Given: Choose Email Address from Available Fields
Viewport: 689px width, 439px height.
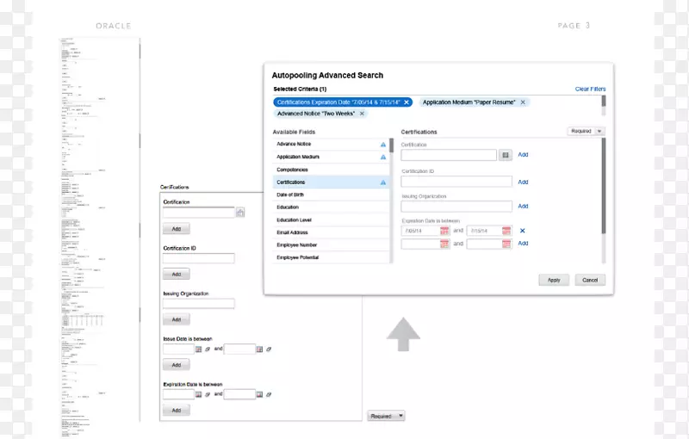Looking at the screenshot, I should coord(292,232).
